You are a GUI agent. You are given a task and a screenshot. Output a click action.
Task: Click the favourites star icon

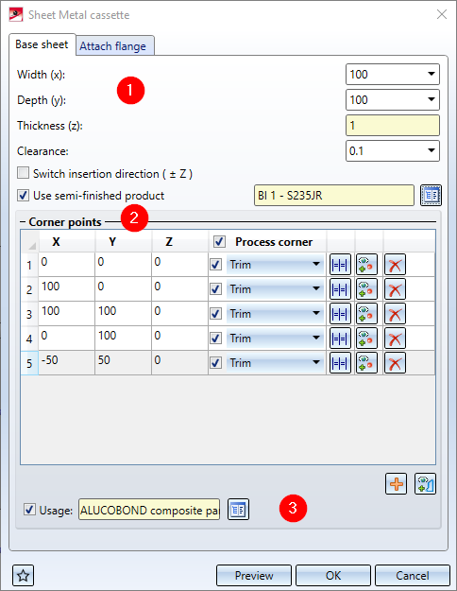23,576
